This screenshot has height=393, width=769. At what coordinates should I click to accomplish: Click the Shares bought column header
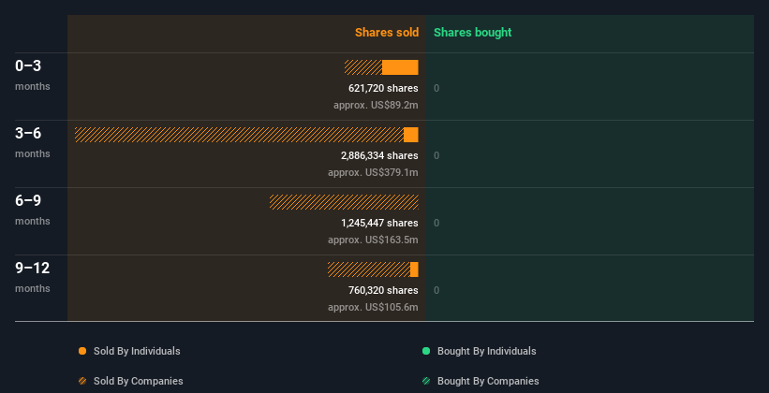[x=472, y=33]
